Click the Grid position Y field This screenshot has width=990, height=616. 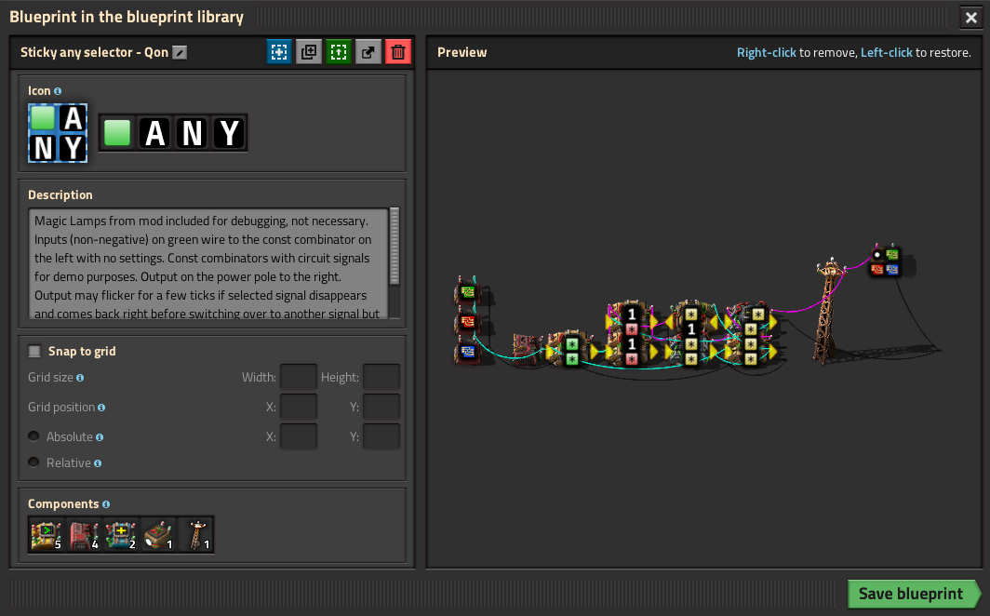click(x=381, y=407)
